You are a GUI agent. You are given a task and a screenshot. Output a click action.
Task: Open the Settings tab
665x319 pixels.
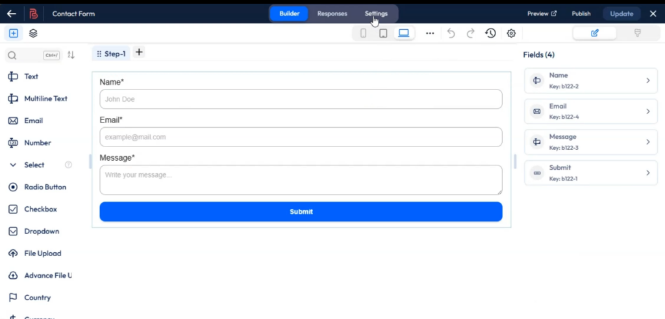pyautogui.click(x=376, y=14)
